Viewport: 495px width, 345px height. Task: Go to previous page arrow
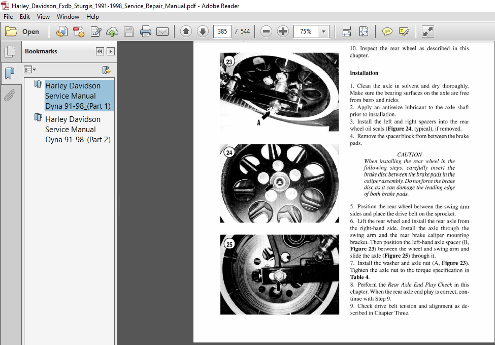click(186, 32)
